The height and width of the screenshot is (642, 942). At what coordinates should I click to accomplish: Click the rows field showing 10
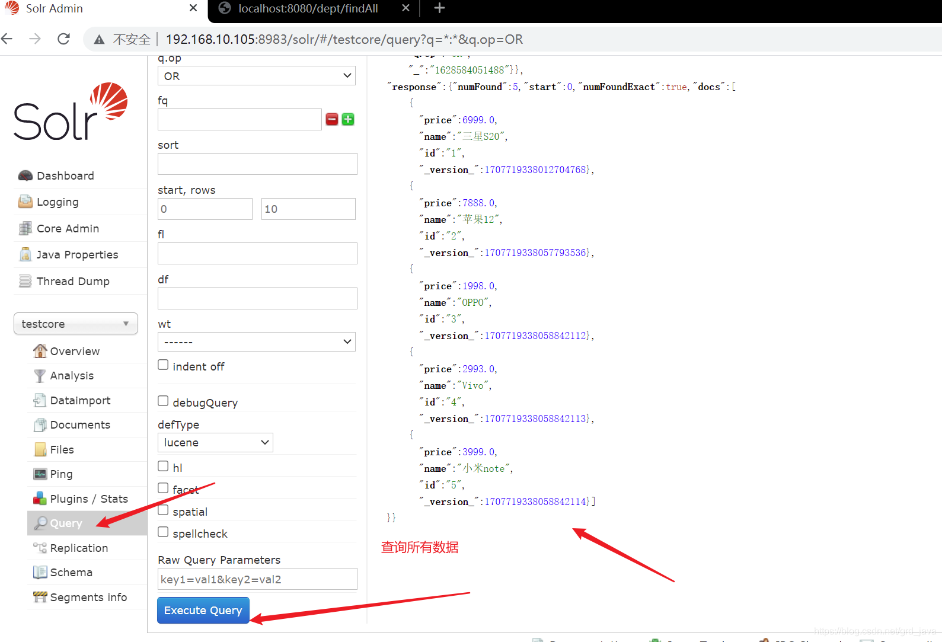[x=308, y=209]
